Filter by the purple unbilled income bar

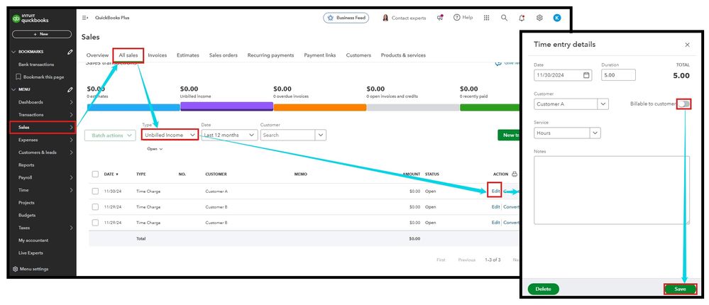226,106
